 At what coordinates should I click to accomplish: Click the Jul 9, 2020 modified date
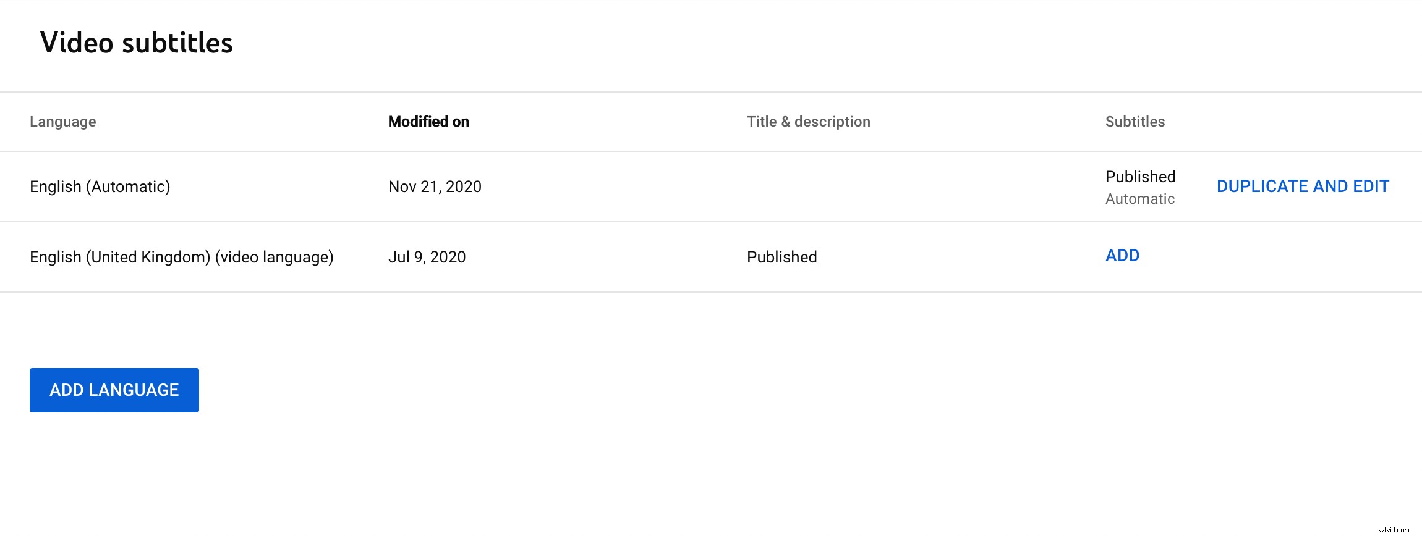tap(427, 256)
